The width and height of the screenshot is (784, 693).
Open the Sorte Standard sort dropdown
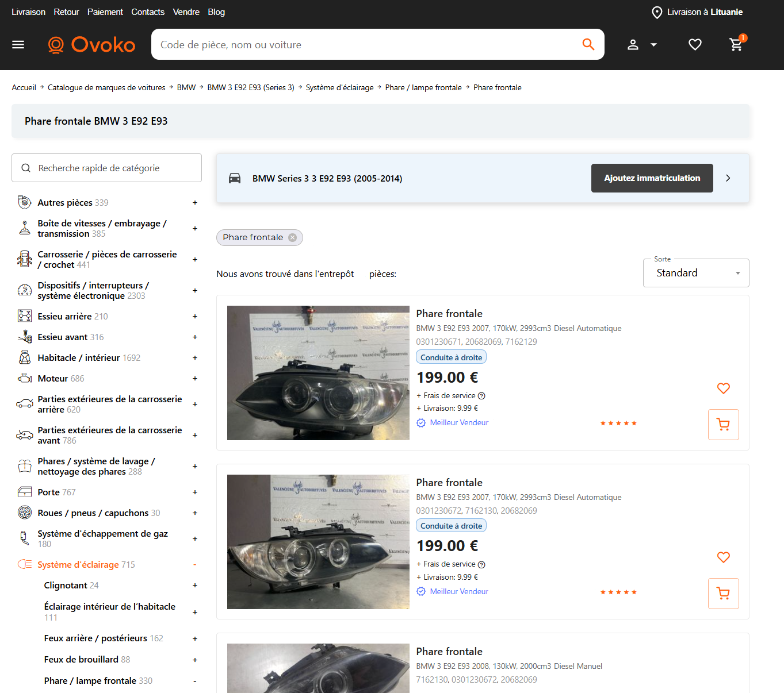point(696,273)
